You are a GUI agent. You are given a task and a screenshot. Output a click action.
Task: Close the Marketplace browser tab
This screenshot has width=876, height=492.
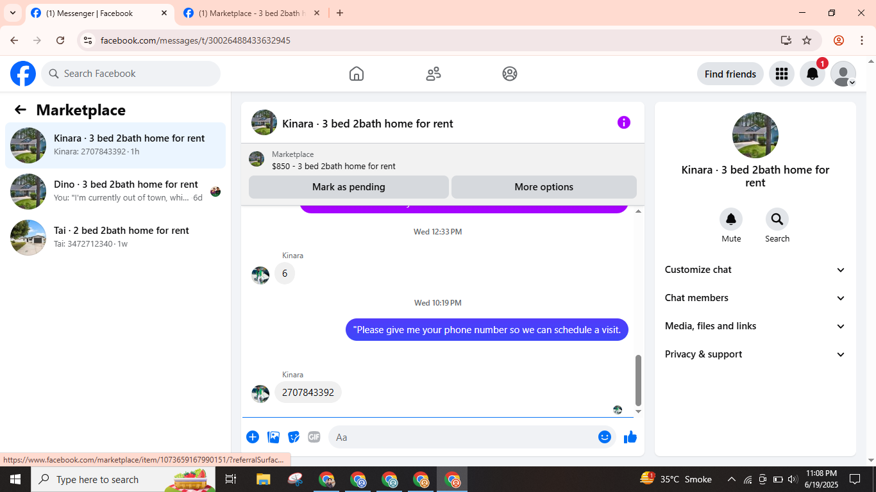(317, 13)
